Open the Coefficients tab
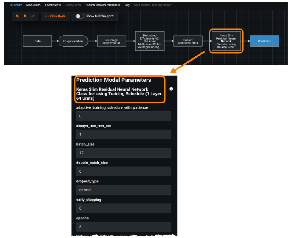 click(x=53, y=5)
